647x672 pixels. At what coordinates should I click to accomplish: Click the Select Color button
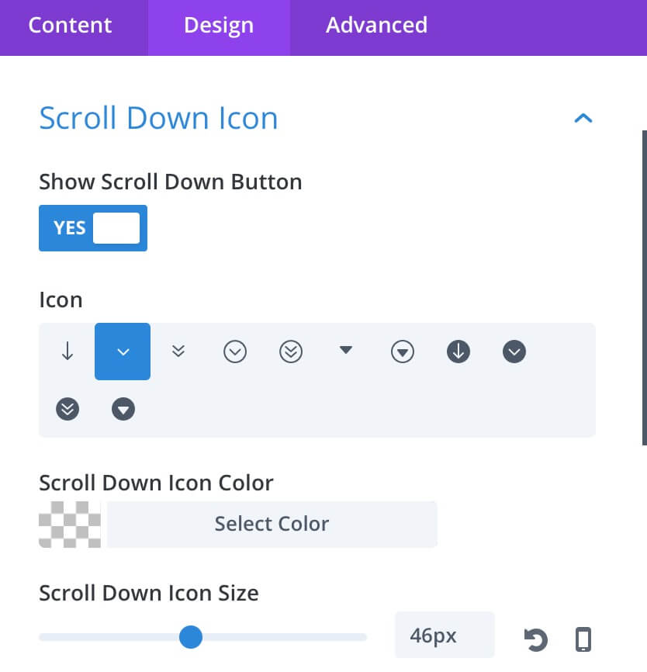click(x=272, y=524)
